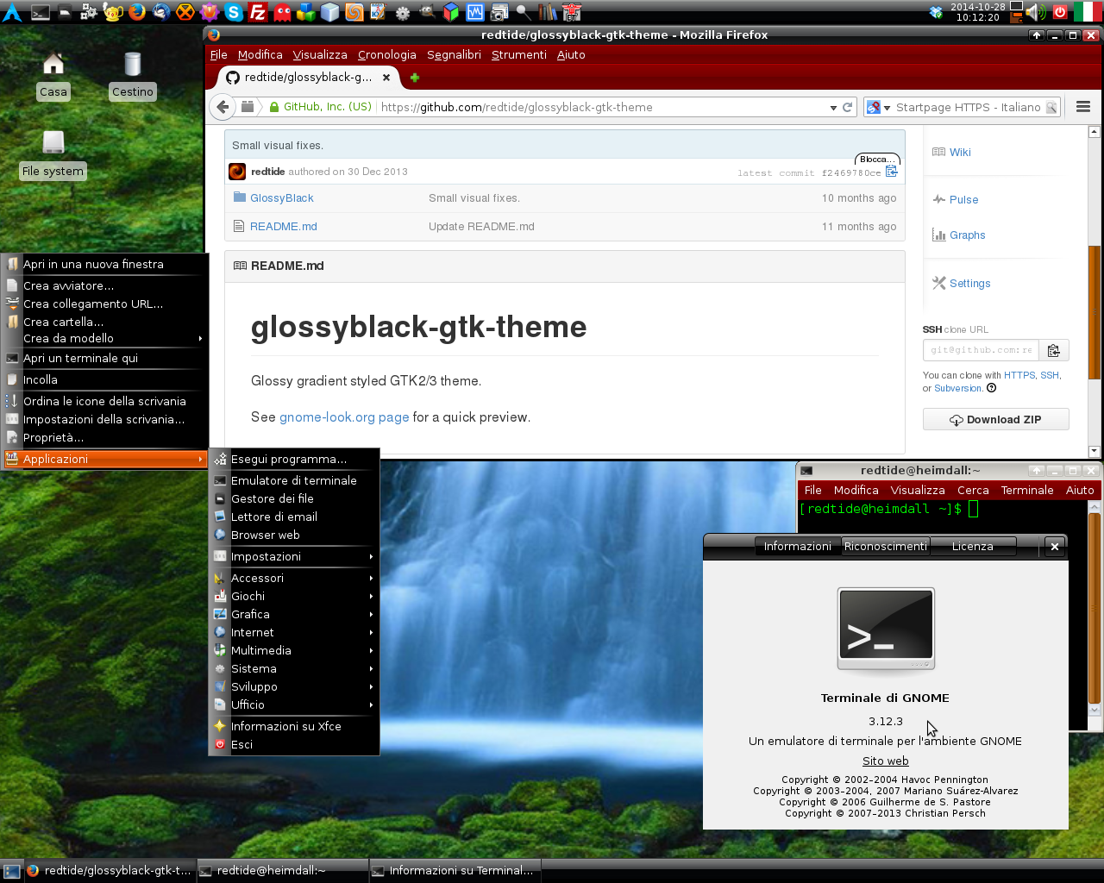Viewport: 1104px width, 883px height.
Task: Expand Impostazioni submenu
Action: [294, 556]
